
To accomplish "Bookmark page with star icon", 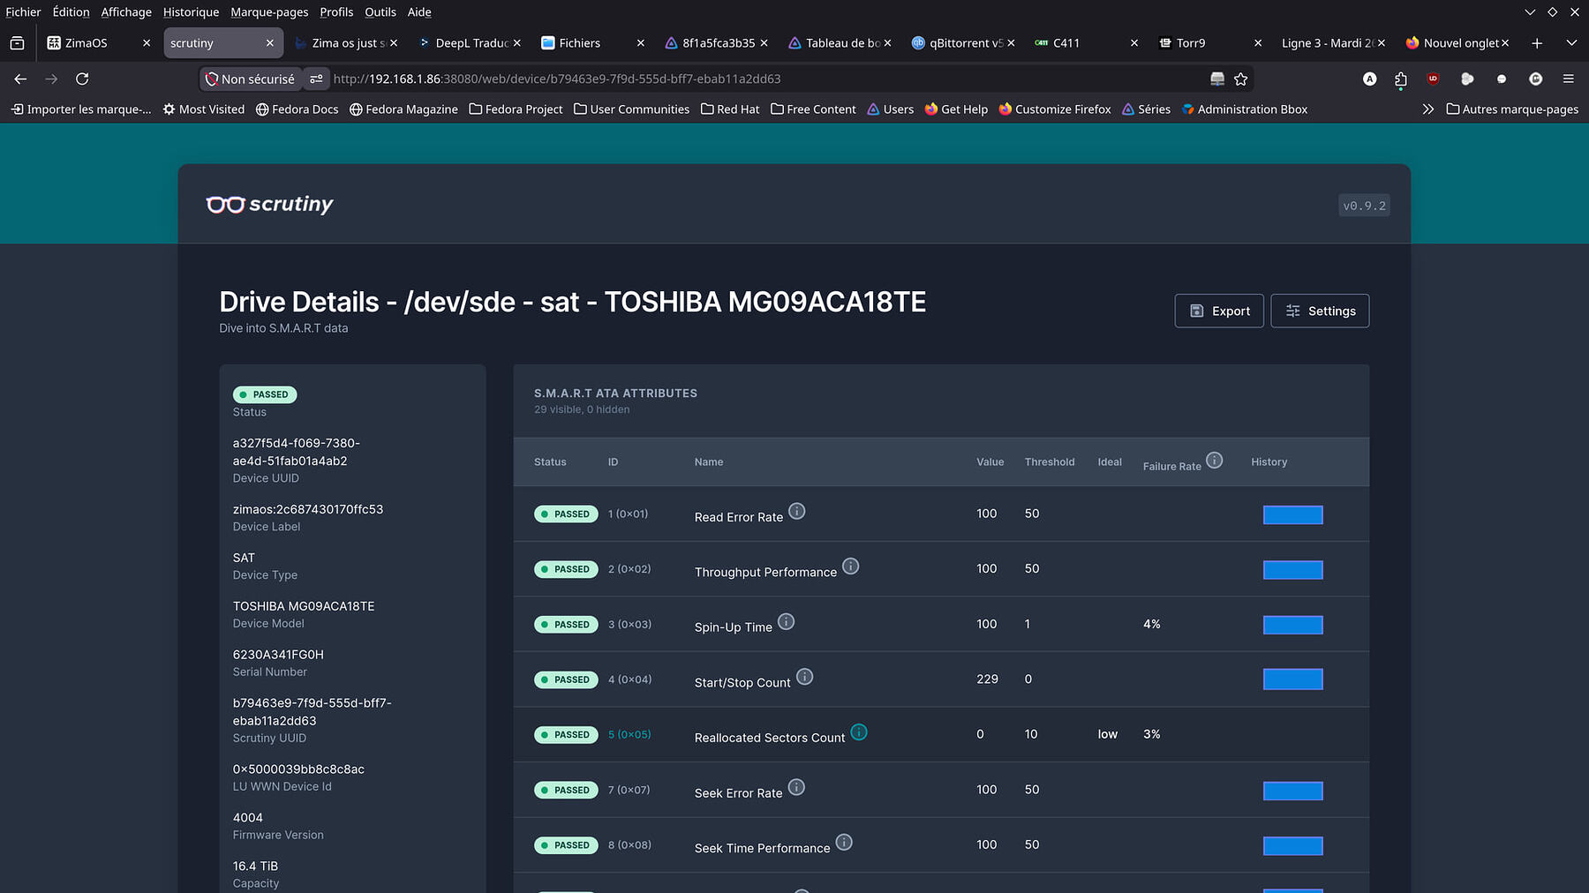I will (1240, 79).
